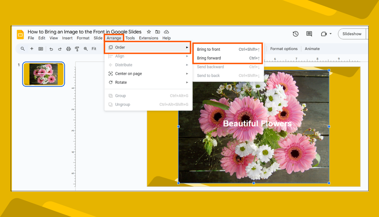Open the Arrange menu
The height and width of the screenshot is (217, 379).
tap(114, 38)
